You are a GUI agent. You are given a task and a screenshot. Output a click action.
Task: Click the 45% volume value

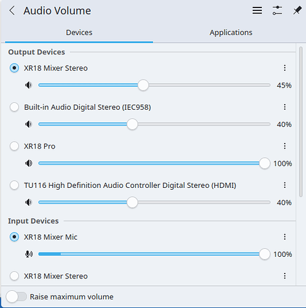(284, 85)
